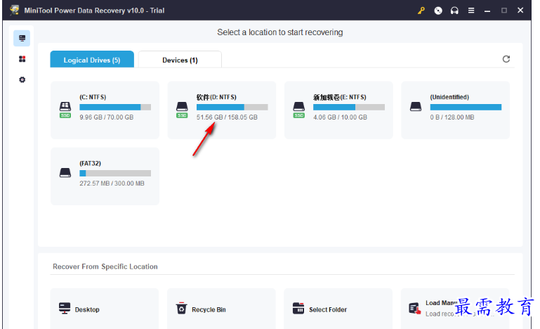Screen dimensions: 540x329
Task: Click the "0 B / 128.00 MB" text
Action: pyautogui.click(x=452, y=117)
